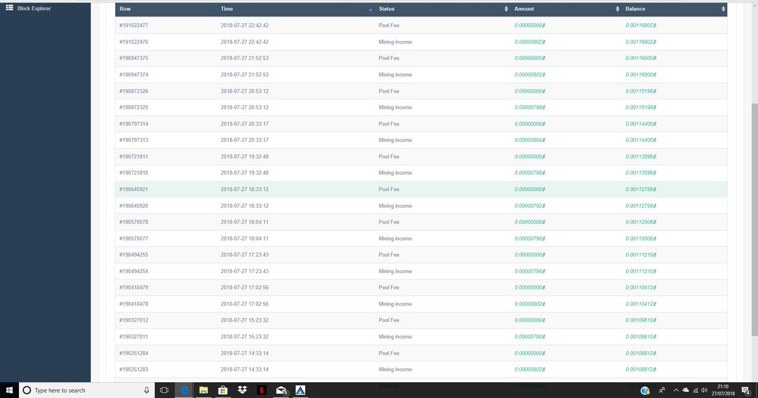Open the Windows Start menu
Image resolution: width=758 pixels, height=398 pixels.
coord(9,390)
